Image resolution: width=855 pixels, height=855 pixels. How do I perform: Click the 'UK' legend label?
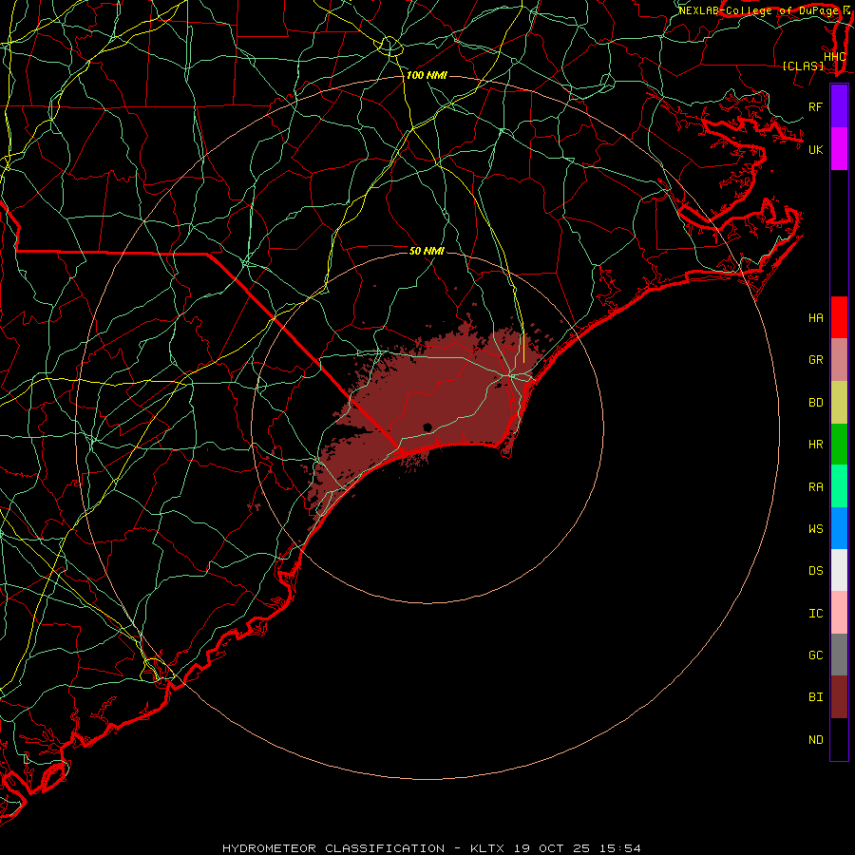[816, 149]
